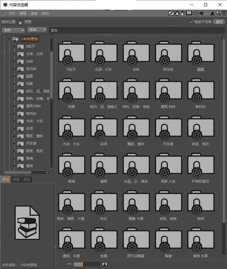Open favorites via the star icon
Viewport: 227px width, 269px height.
194,13
